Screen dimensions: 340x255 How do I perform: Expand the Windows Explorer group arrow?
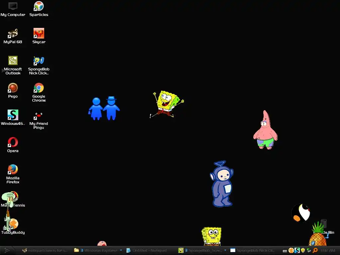point(121,250)
